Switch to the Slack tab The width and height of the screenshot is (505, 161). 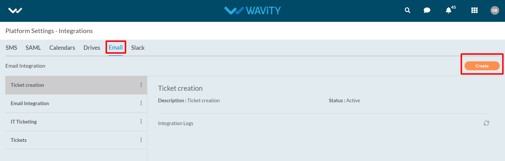click(138, 48)
